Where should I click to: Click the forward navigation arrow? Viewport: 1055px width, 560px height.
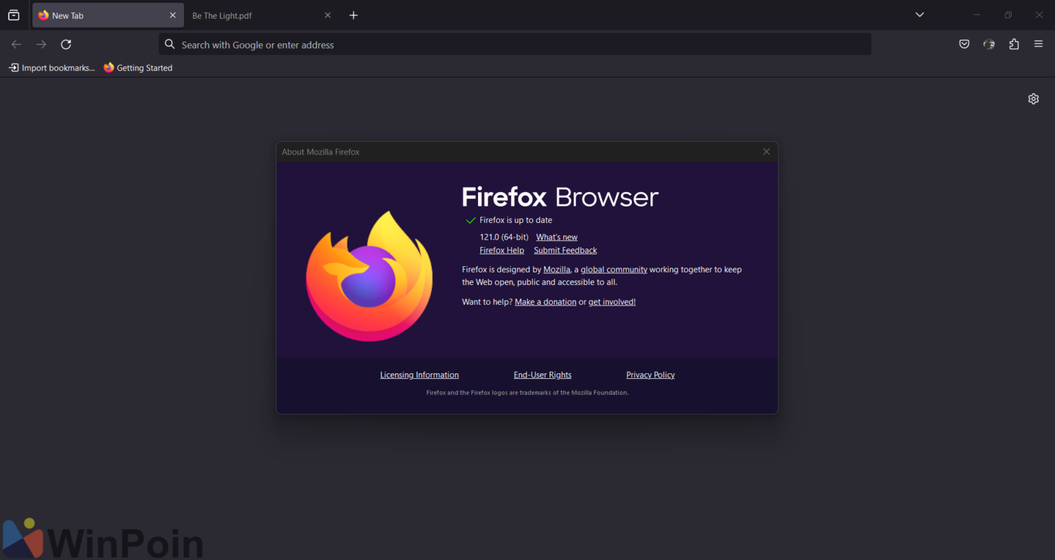[x=41, y=44]
